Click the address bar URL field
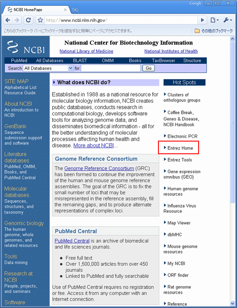237x308 pixels. click(x=120, y=20)
